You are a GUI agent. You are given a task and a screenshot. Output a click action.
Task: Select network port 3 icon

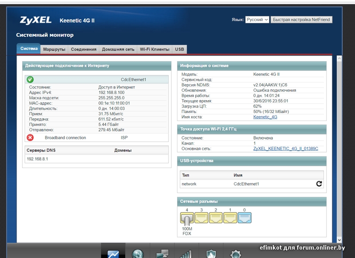point(201,218)
